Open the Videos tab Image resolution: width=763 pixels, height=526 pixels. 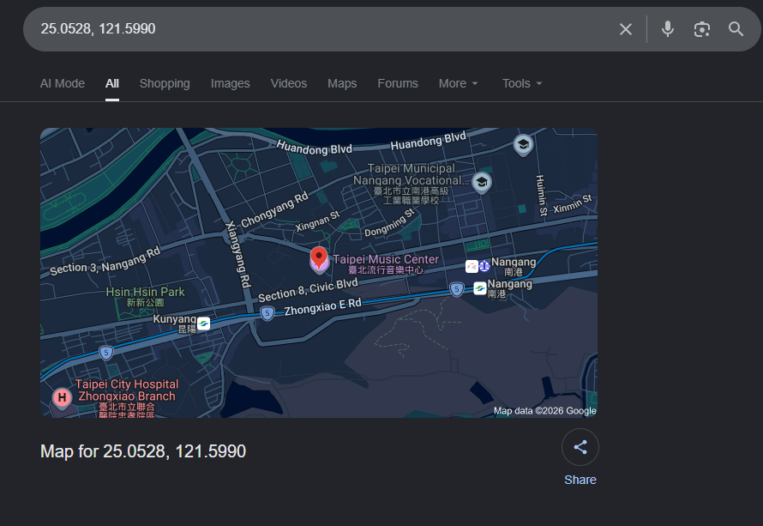[289, 83]
